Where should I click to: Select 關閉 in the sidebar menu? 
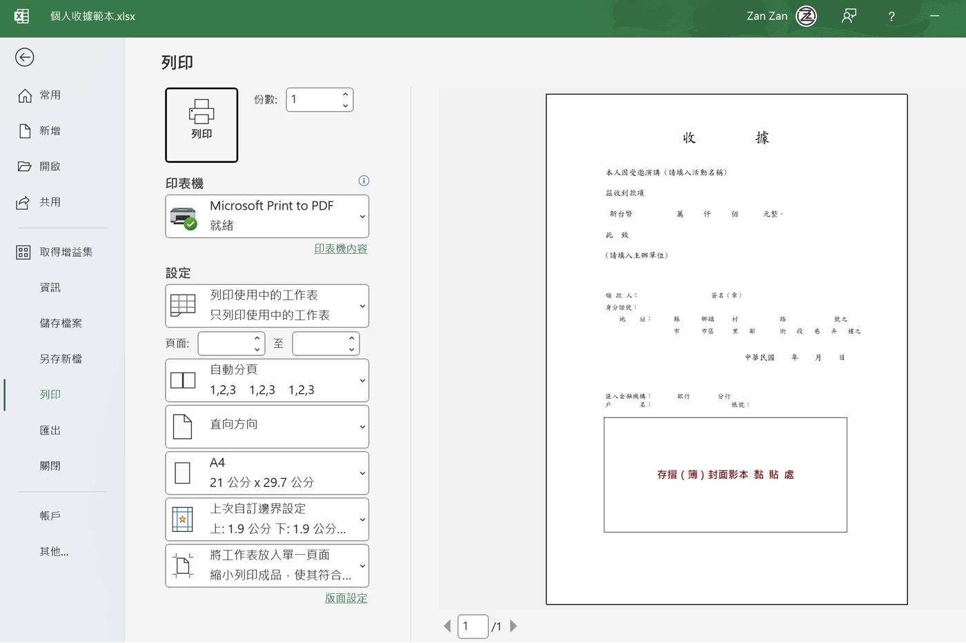50,466
